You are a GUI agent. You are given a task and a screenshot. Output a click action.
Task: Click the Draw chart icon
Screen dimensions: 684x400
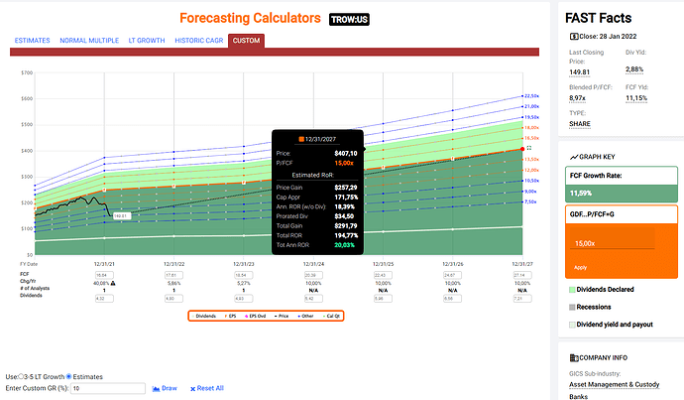(154, 388)
